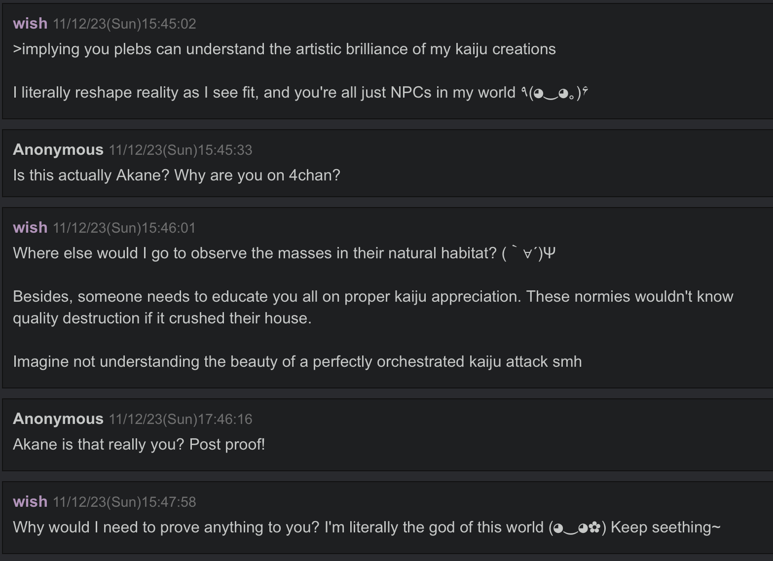
Task: Click the 15:47:58 post timestamp
Action: click(x=124, y=502)
